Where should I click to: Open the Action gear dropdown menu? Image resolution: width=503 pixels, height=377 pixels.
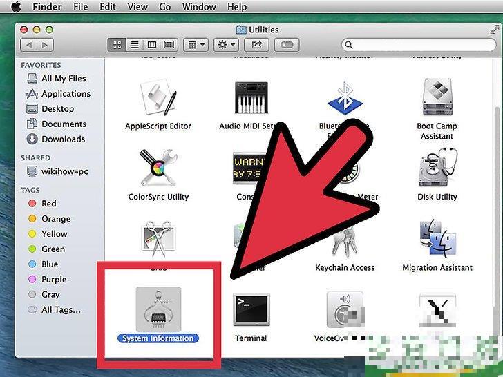[x=226, y=45]
